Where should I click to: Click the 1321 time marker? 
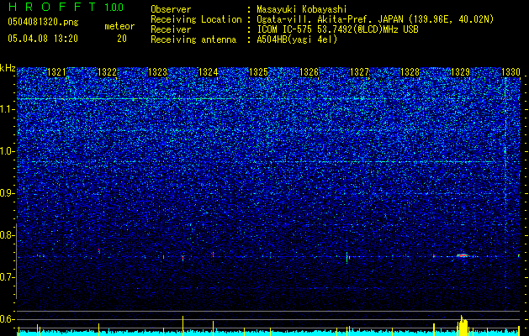click(56, 72)
